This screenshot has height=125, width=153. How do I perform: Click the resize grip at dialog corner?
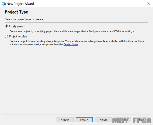[151, 123]
